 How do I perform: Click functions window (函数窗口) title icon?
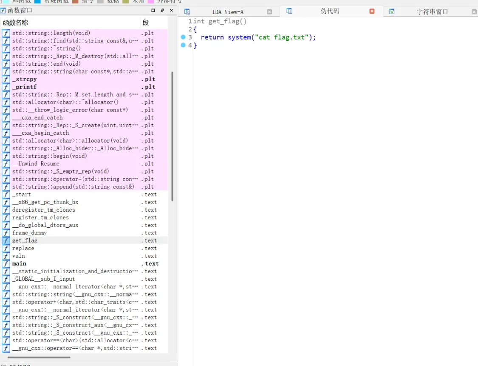pos(3,10)
